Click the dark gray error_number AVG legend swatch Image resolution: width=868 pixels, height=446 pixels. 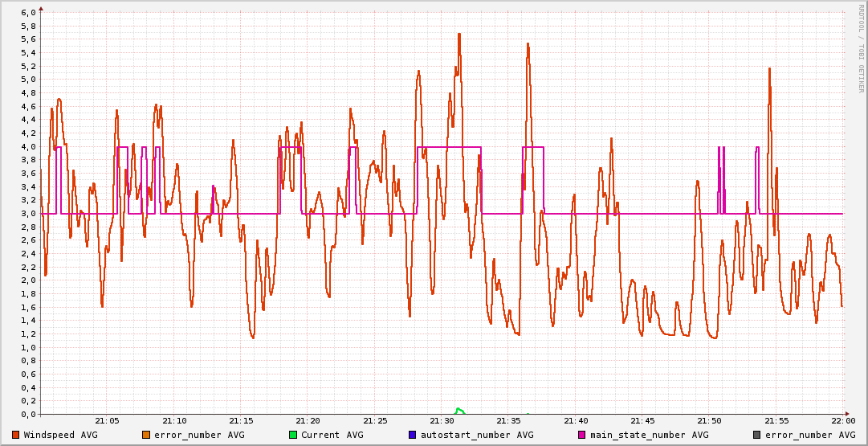tap(756, 435)
